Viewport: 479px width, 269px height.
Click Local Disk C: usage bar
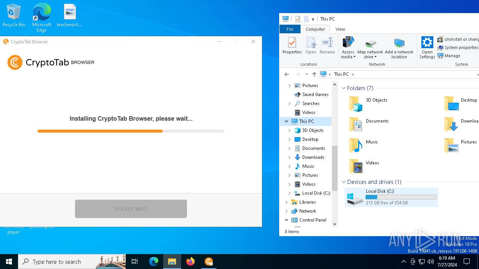(401, 197)
